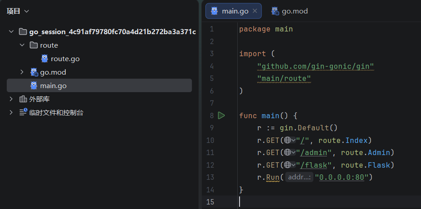Screen dimensions: 421x209
Task: Click the globe icon before "/" route
Action: 287,140
